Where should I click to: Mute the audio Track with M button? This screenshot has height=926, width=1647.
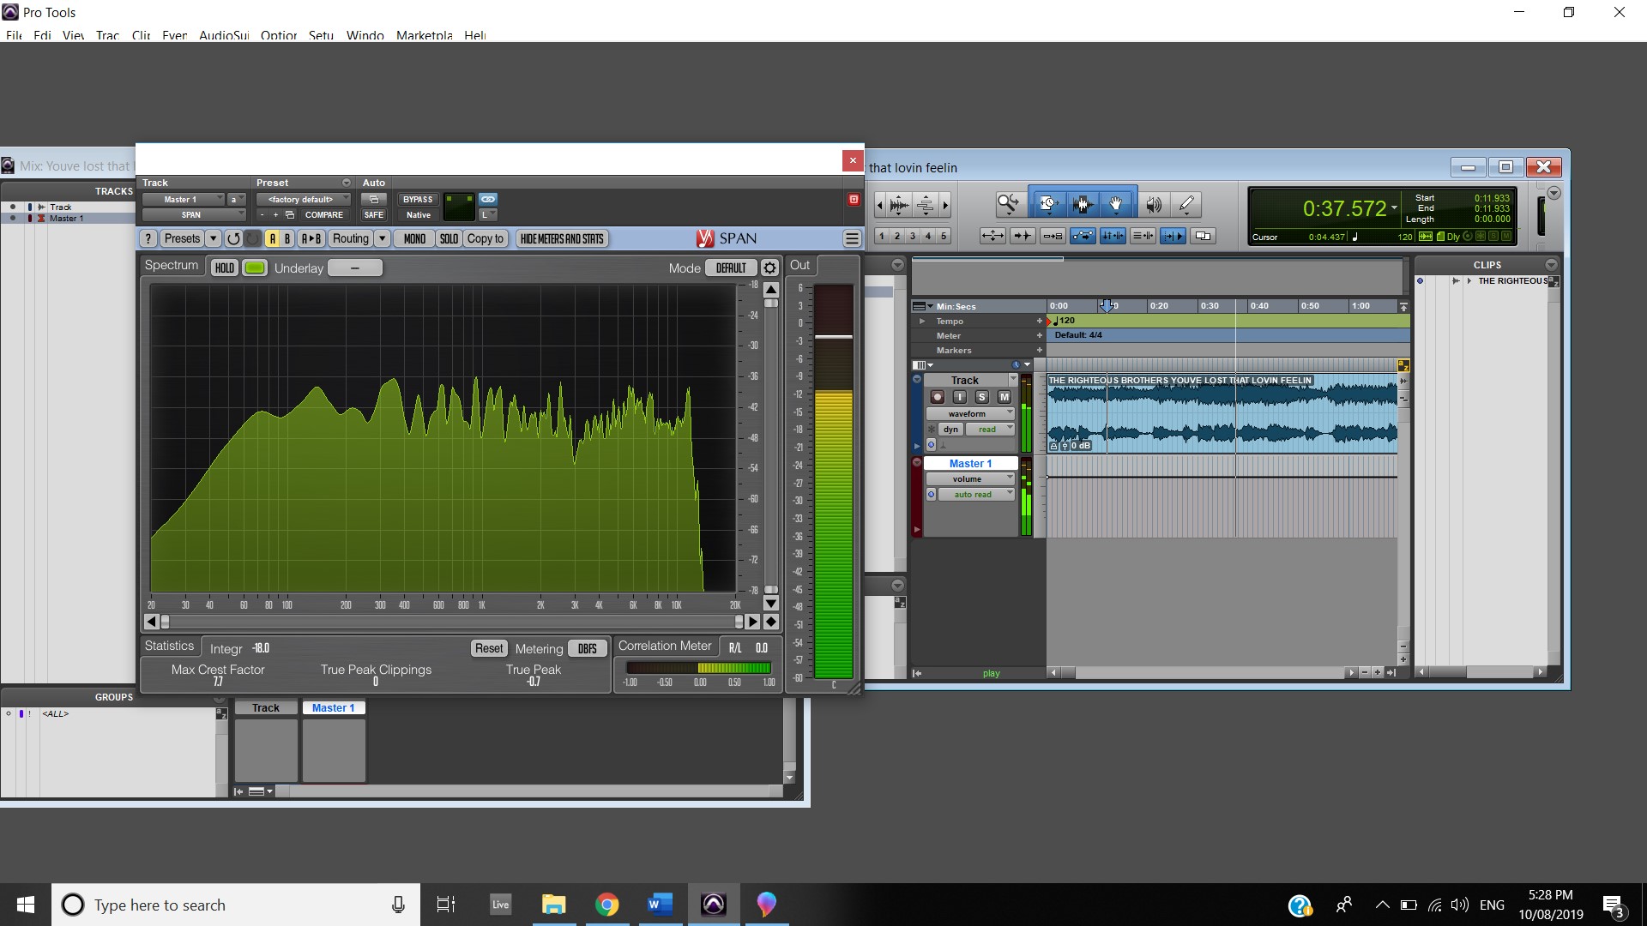pyautogui.click(x=1004, y=397)
